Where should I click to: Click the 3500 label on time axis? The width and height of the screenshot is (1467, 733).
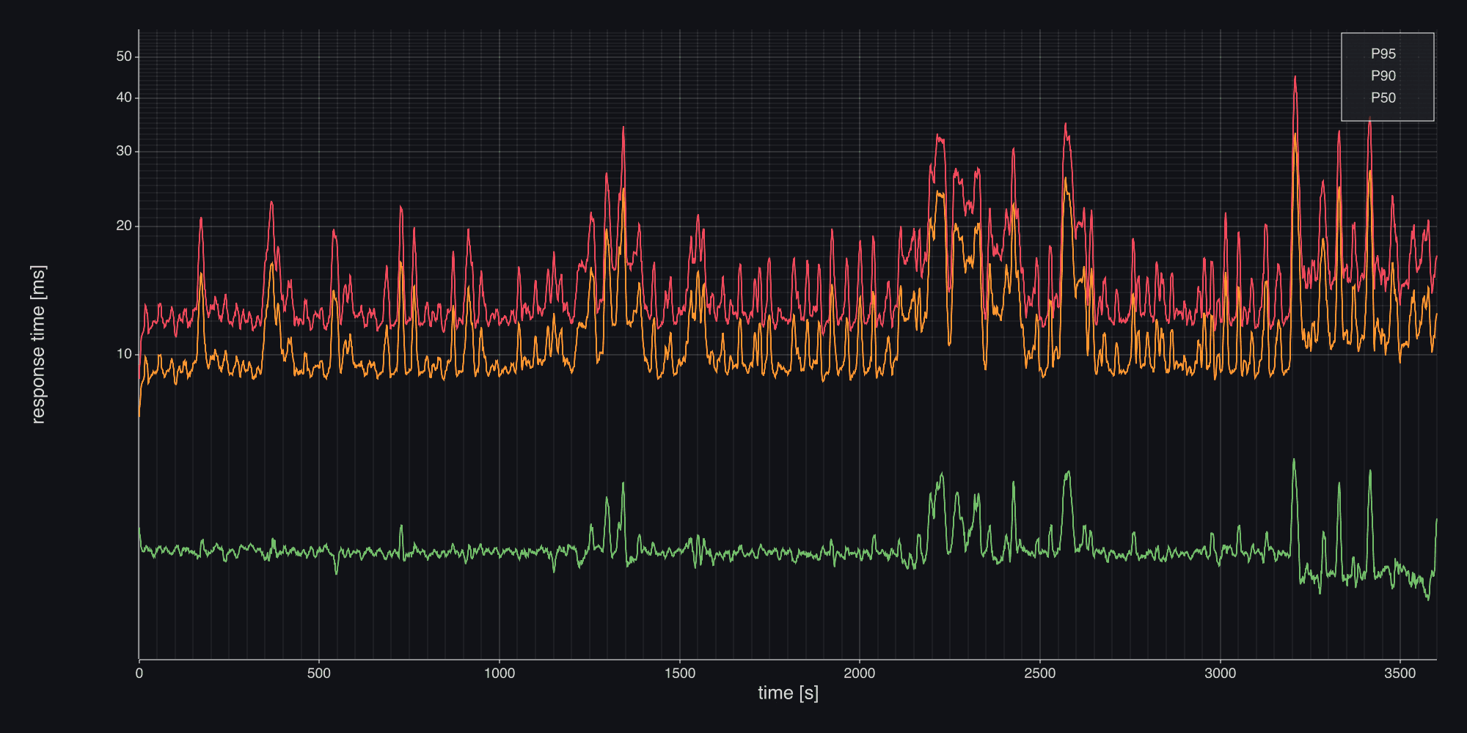(x=1400, y=674)
